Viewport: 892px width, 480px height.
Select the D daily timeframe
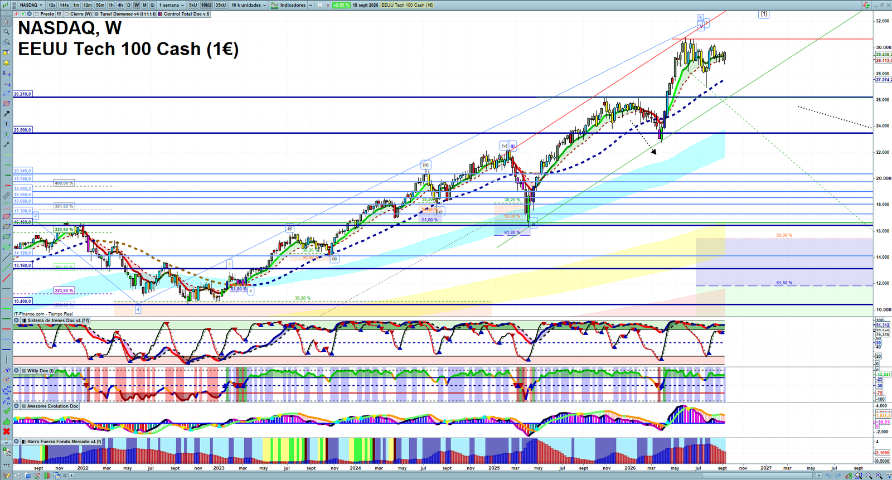[x=129, y=5]
